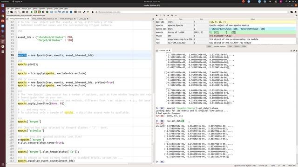The image size is (298, 167).
Task: Open the working directory path dropdown
Action: pos(289,12)
